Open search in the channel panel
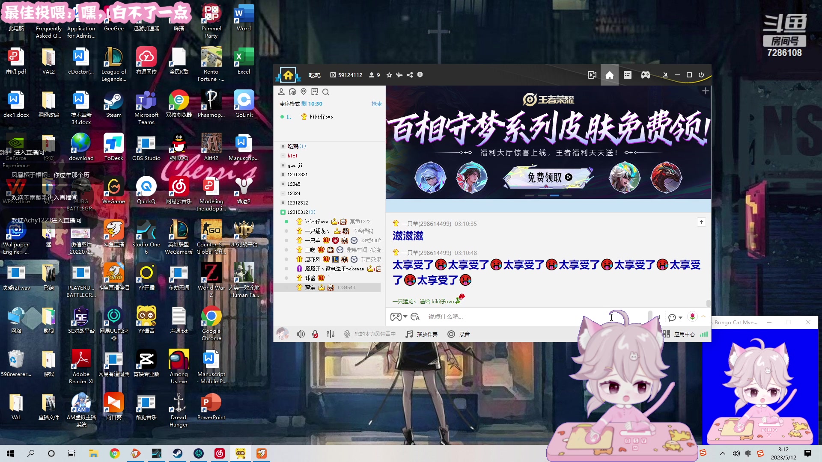The image size is (822, 462). (326, 92)
